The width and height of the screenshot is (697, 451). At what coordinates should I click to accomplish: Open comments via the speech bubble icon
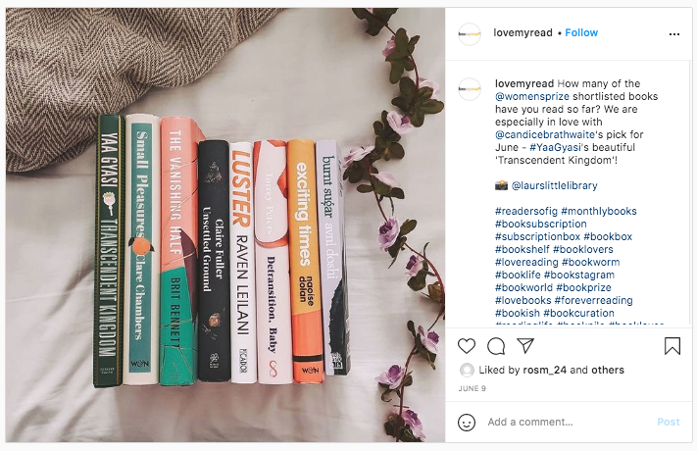pos(496,346)
